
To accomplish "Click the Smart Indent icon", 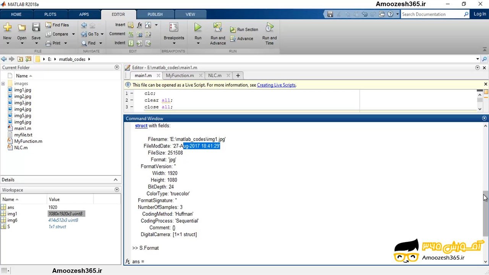I will [x=131, y=43].
